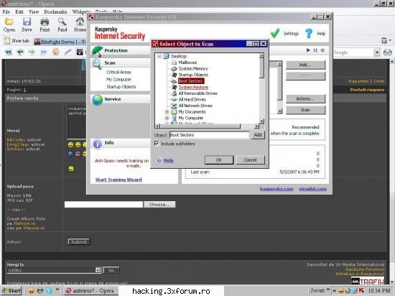This screenshot has width=395, height=296.
Task: Visit the kaspersky.com link
Action: point(276,189)
